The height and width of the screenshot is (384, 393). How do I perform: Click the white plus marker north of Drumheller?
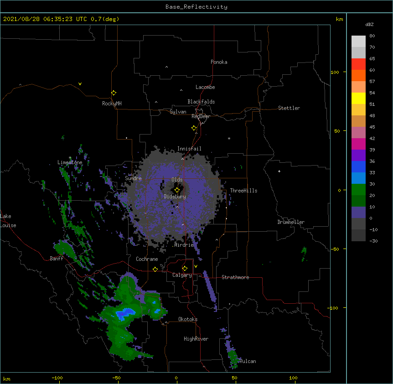(x=279, y=171)
